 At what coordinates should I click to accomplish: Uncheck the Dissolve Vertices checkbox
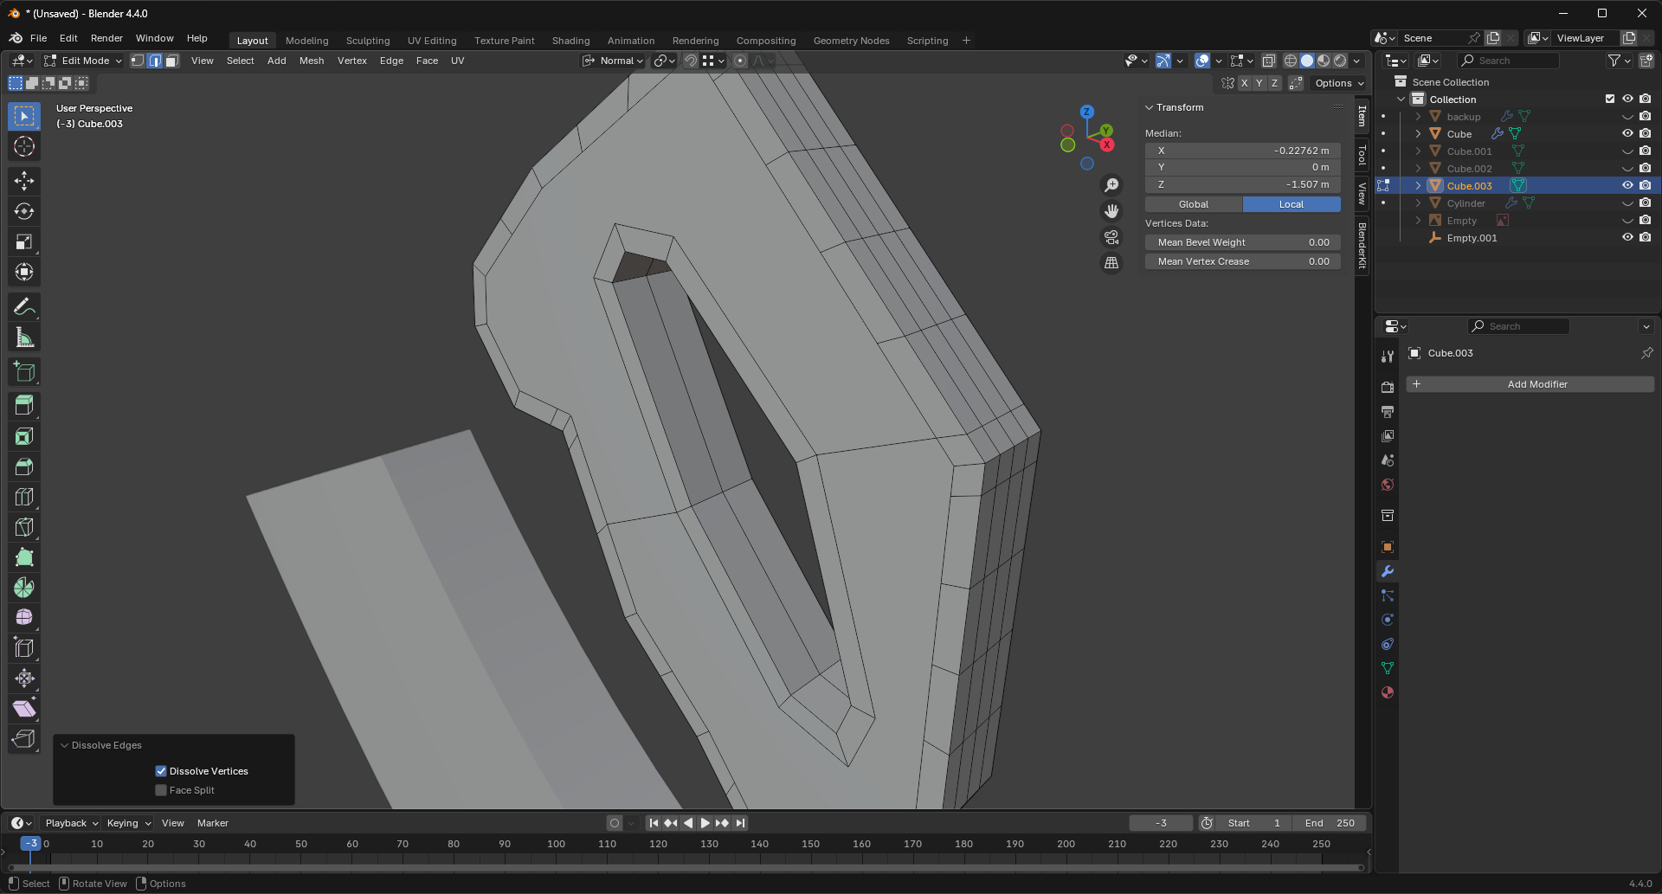tap(161, 771)
